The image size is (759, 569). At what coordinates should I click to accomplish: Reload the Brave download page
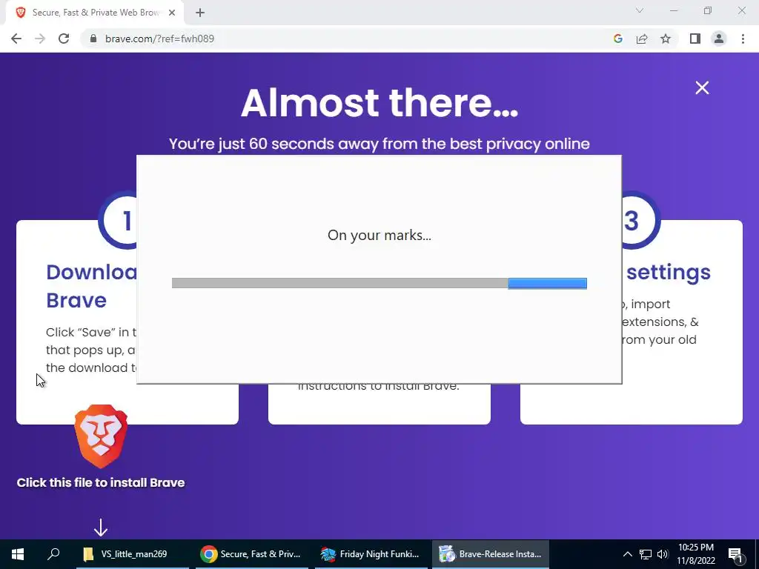click(x=64, y=39)
